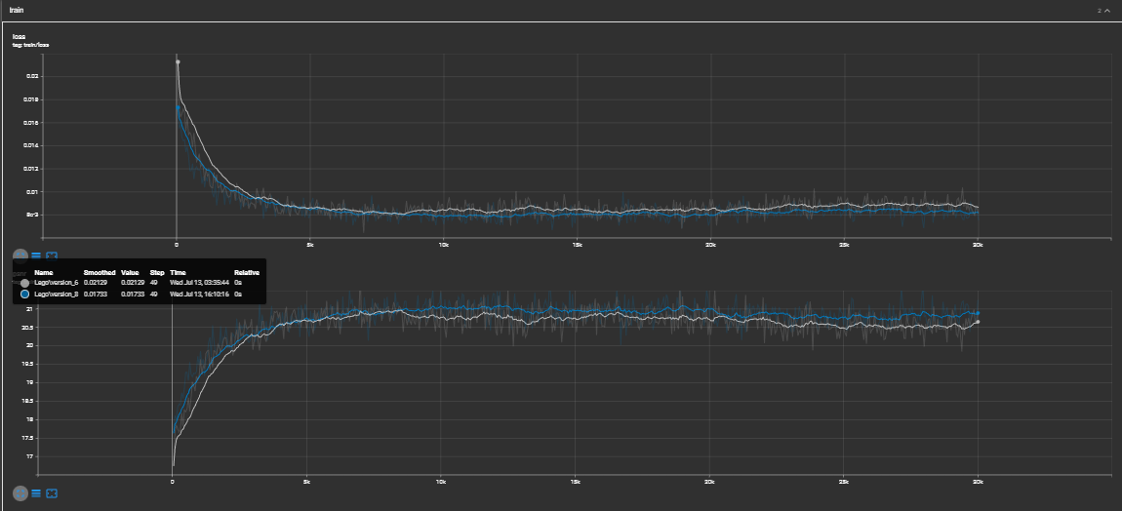The height and width of the screenshot is (511, 1122).
Task: Fit domain to data on the loss chart
Action: 52,255
